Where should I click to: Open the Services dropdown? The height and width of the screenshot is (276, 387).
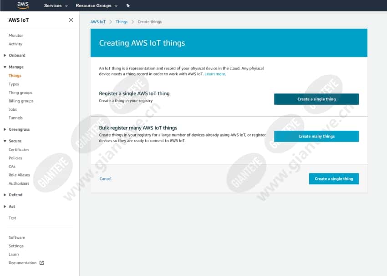click(56, 5)
